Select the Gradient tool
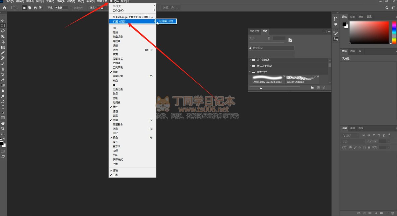This screenshot has height=216, width=397. (x=3, y=85)
